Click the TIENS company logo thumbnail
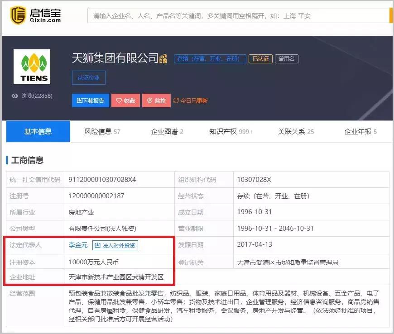 33,67
